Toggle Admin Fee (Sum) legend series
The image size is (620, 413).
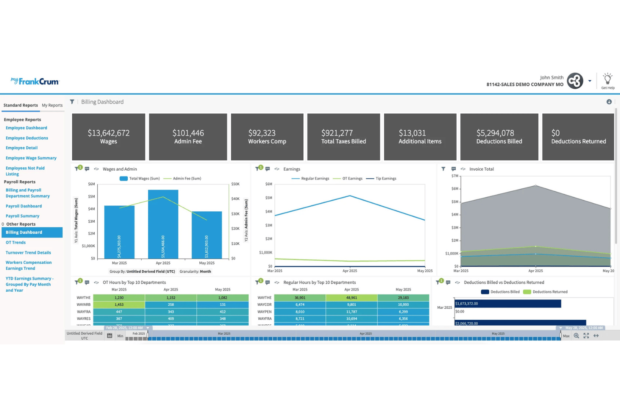tap(182, 178)
